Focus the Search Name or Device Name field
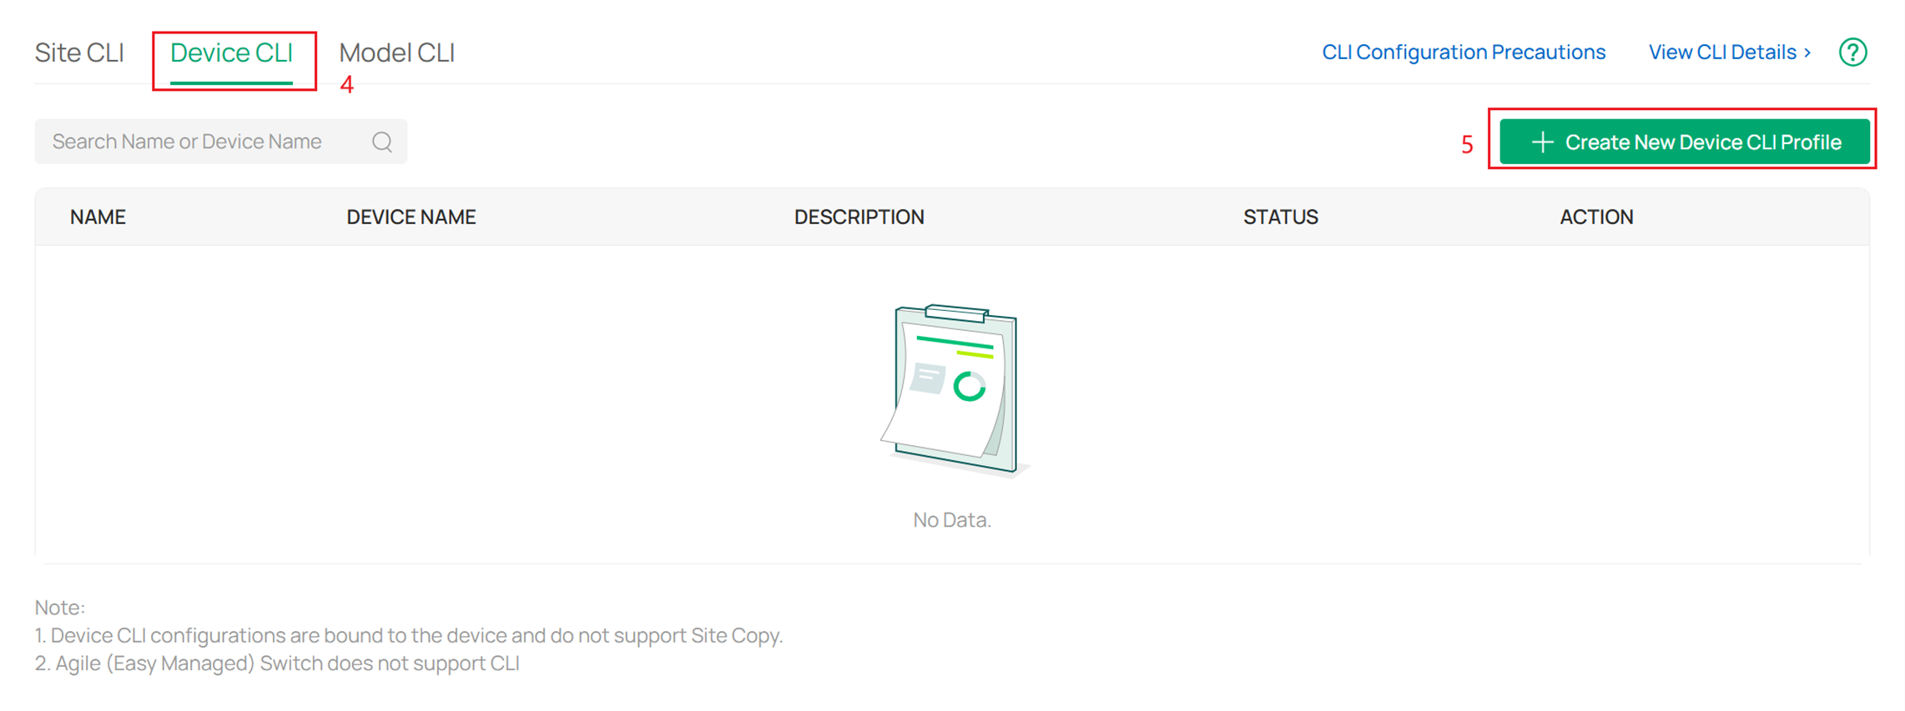The width and height of the screenshot is (1905, 711). click(x=200, y=142)
